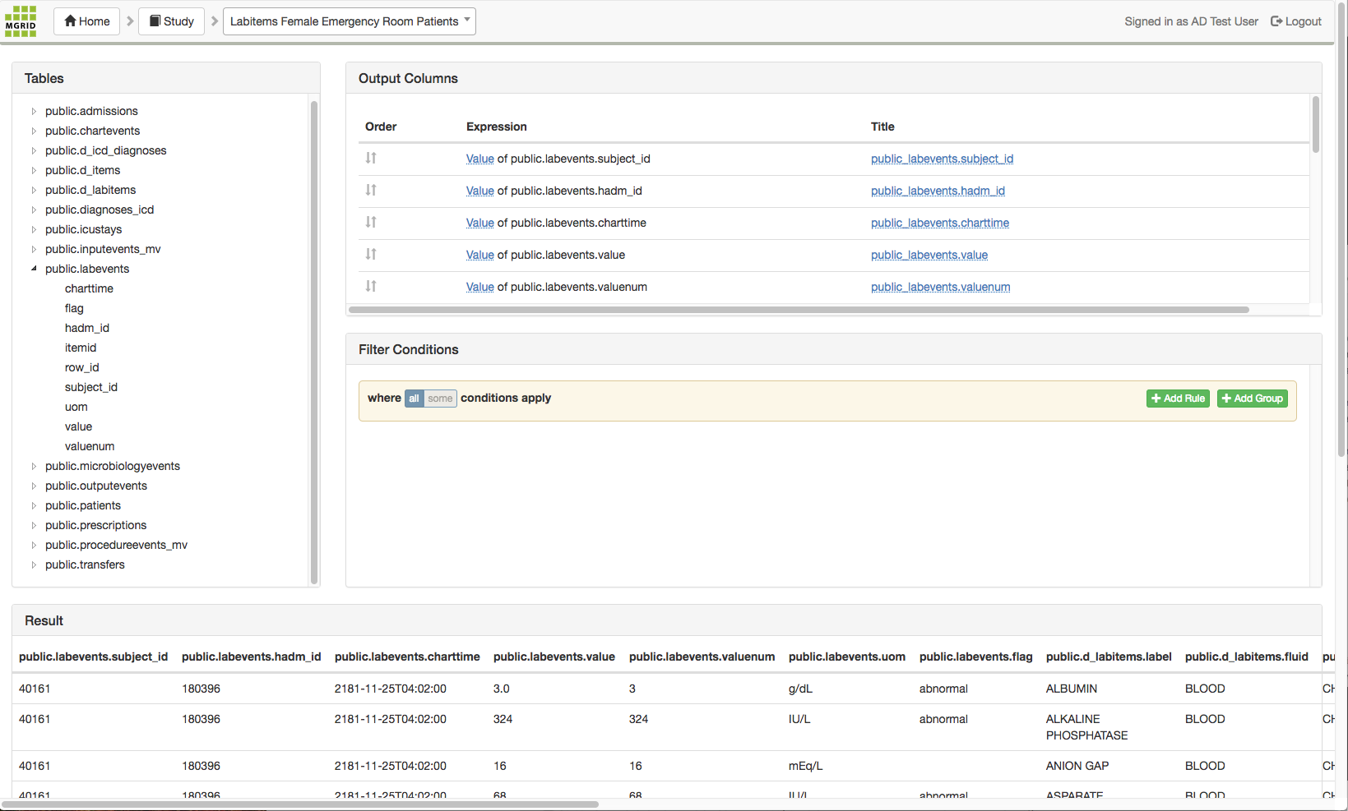This screenshot has height=811, width=1348.
Task: Reorder icon for labevents.value output column
Action: [x=371, y=254]
